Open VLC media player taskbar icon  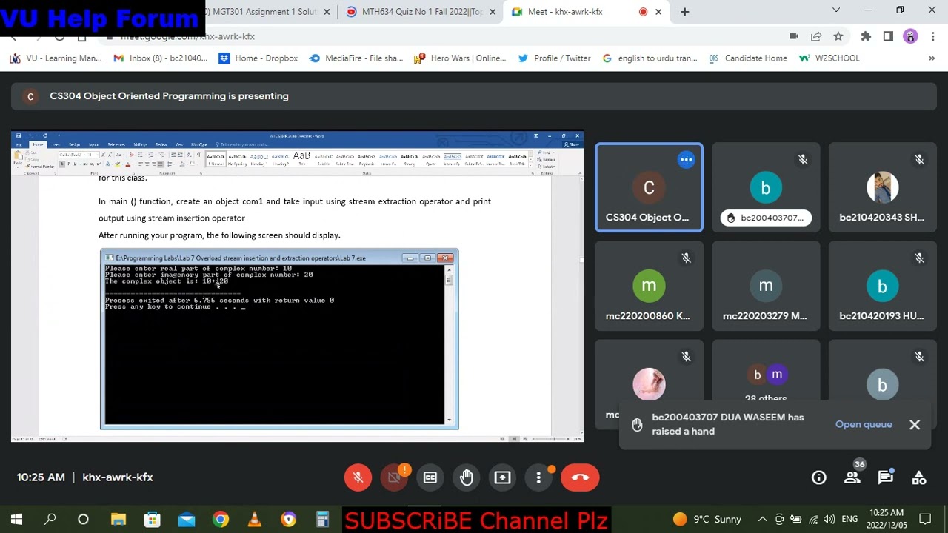(x=255, y=520)
